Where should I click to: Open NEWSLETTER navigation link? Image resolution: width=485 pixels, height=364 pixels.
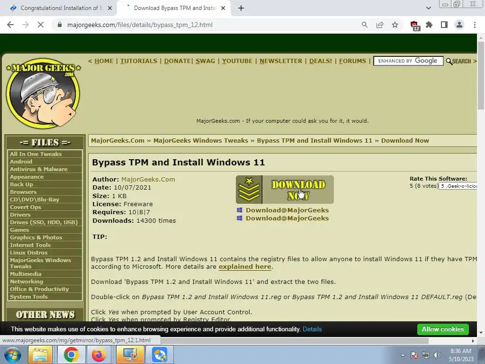click(281, 61)
